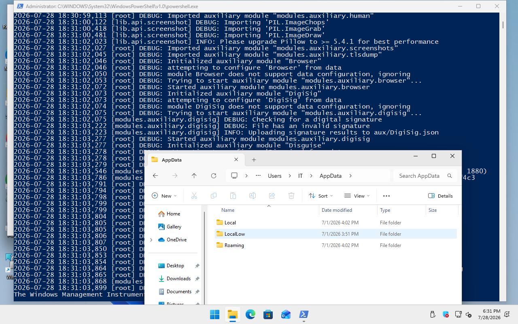Select the AppData tab
This screenshot has width=518, height=324.
click(x=195, y=160)
